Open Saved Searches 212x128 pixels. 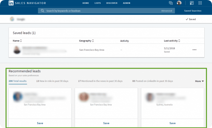click(193, 11)
